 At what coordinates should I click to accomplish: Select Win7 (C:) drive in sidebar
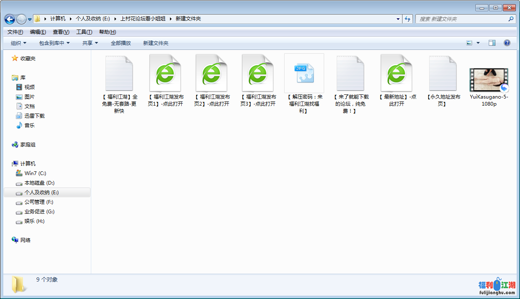[35, 173]
